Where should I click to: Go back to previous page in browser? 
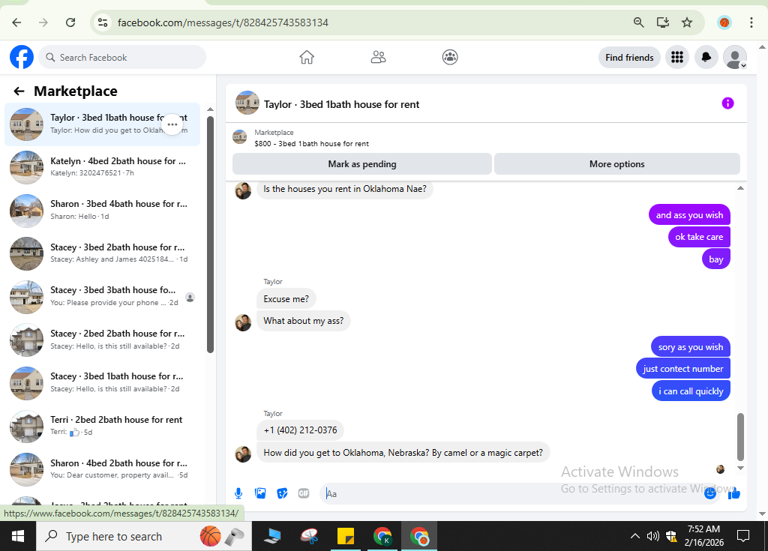[16, 22]
